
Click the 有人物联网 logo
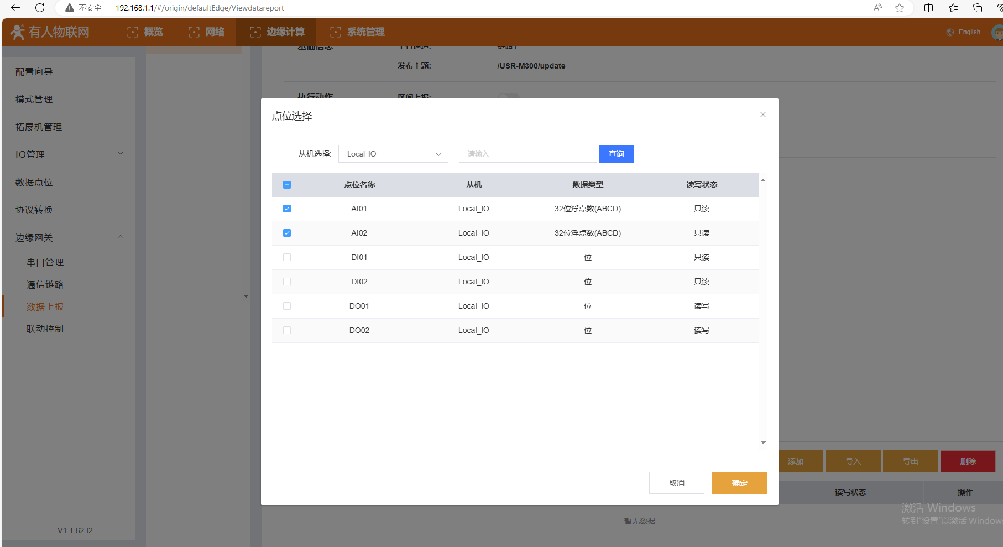click(x=50, y=32)
